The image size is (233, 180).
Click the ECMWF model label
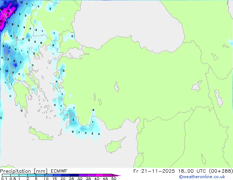[59, 171]
